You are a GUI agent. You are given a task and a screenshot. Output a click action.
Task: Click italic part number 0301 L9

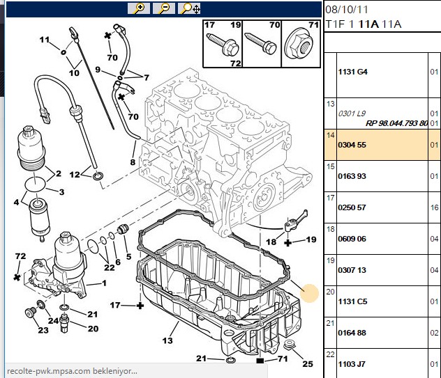(x=352, y=113)
